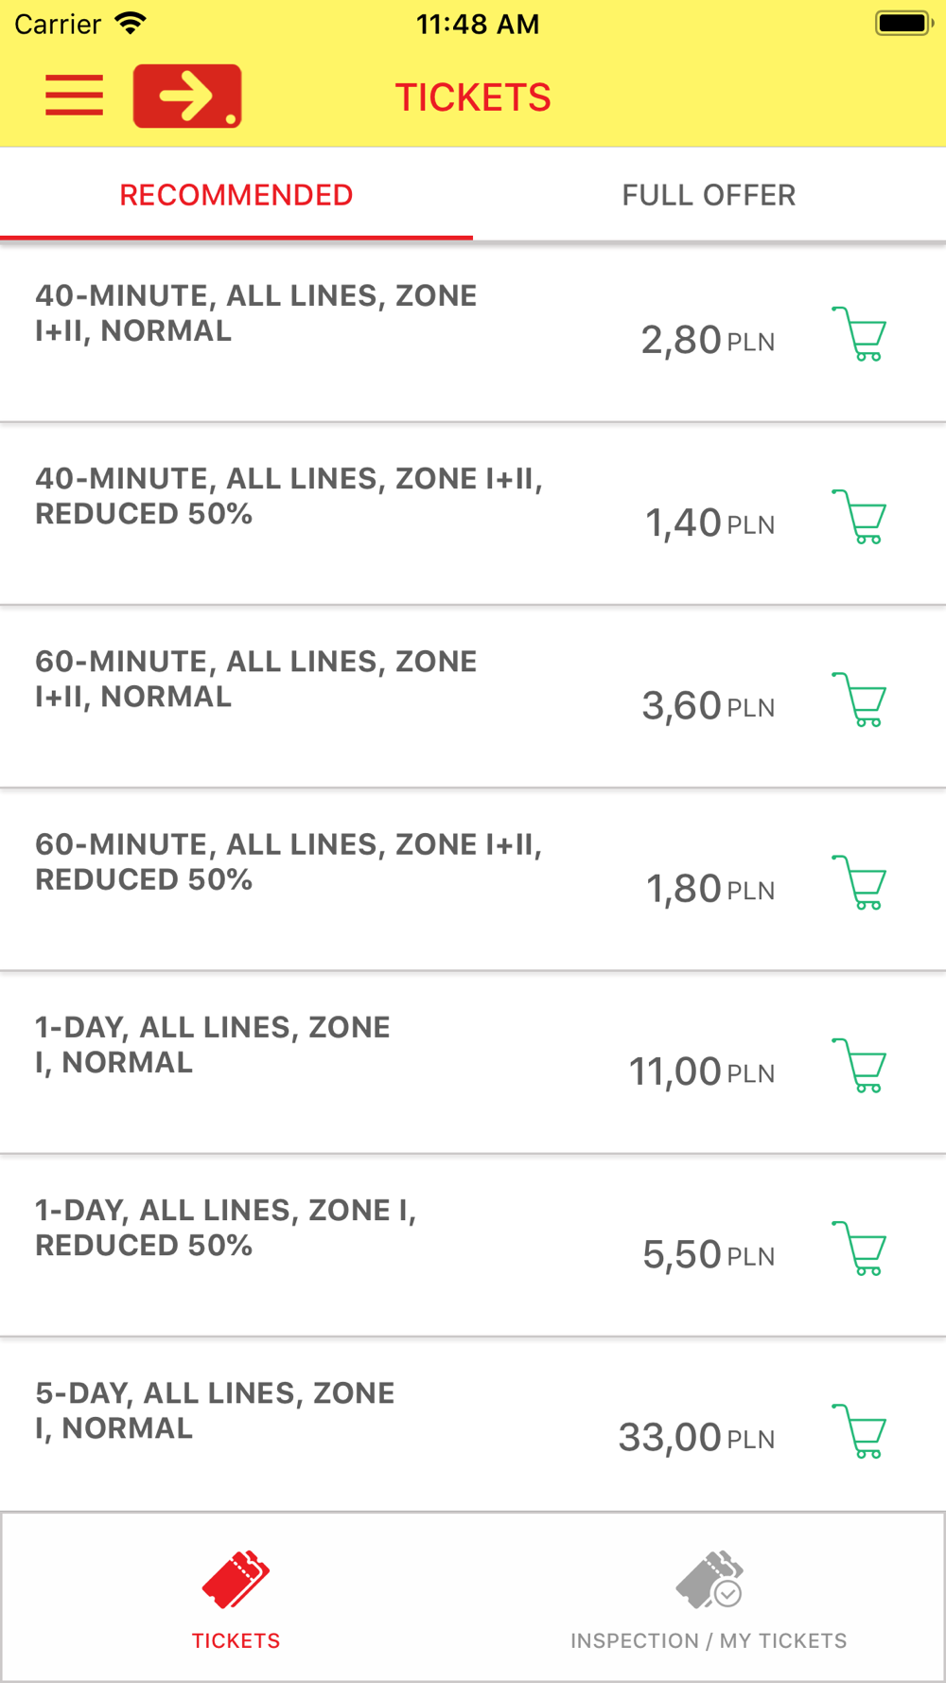The width and height of the screenshot is (946, 1683).
Task: Add 5-day normal ticket to cart
Action: [x=859, y=1431]
